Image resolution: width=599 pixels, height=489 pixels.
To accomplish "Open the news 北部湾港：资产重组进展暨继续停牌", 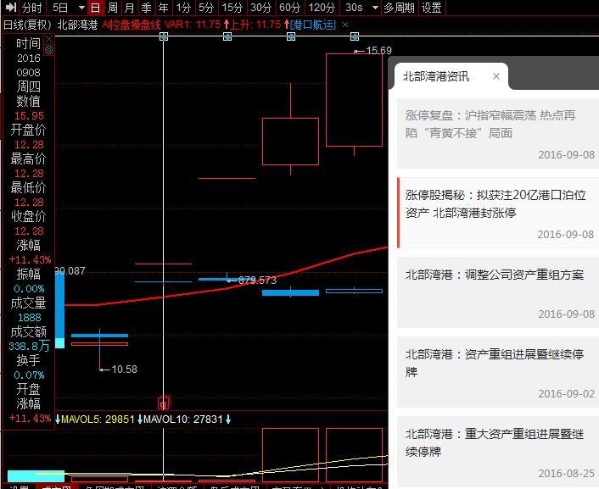I will tap(498, 372).
